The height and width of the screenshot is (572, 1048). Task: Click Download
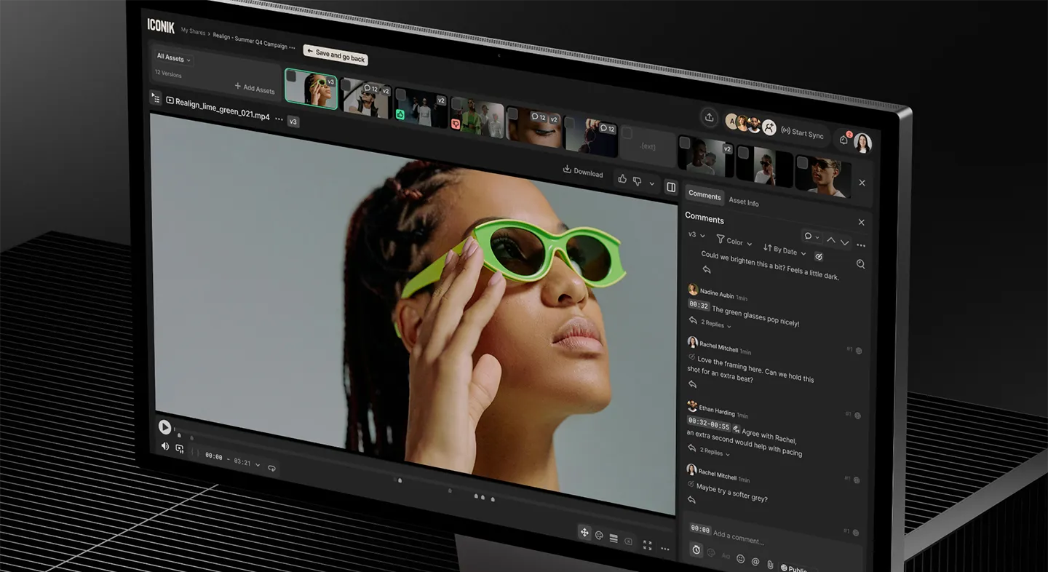(x=583, y=171)
